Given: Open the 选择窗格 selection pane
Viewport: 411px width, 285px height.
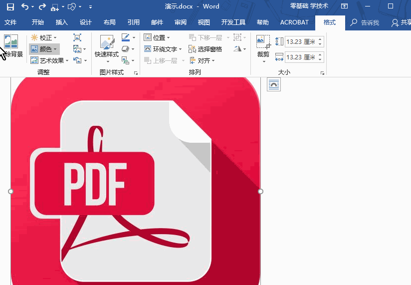Looking at the screenshot, I should [205, 49].
